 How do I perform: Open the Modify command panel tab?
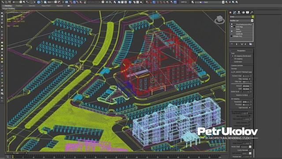click(x=235, y=12)
